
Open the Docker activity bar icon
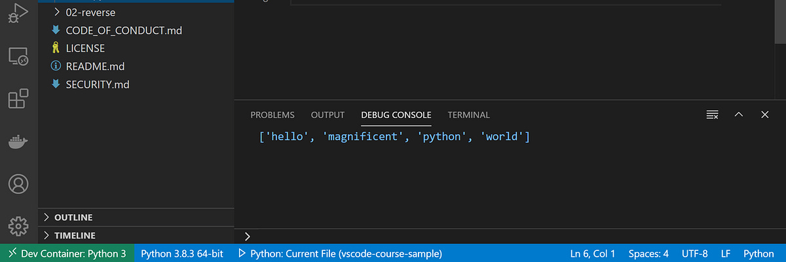[18, 141]
